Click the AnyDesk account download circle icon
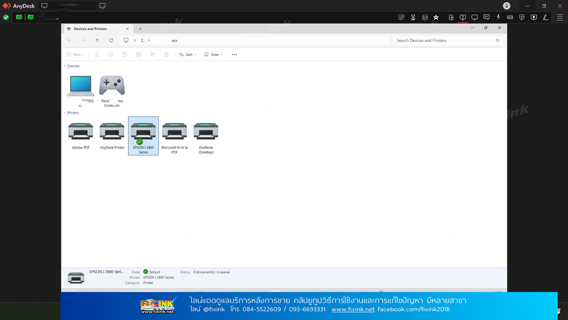Screen dimensions: 568x320 click(507, 6)
